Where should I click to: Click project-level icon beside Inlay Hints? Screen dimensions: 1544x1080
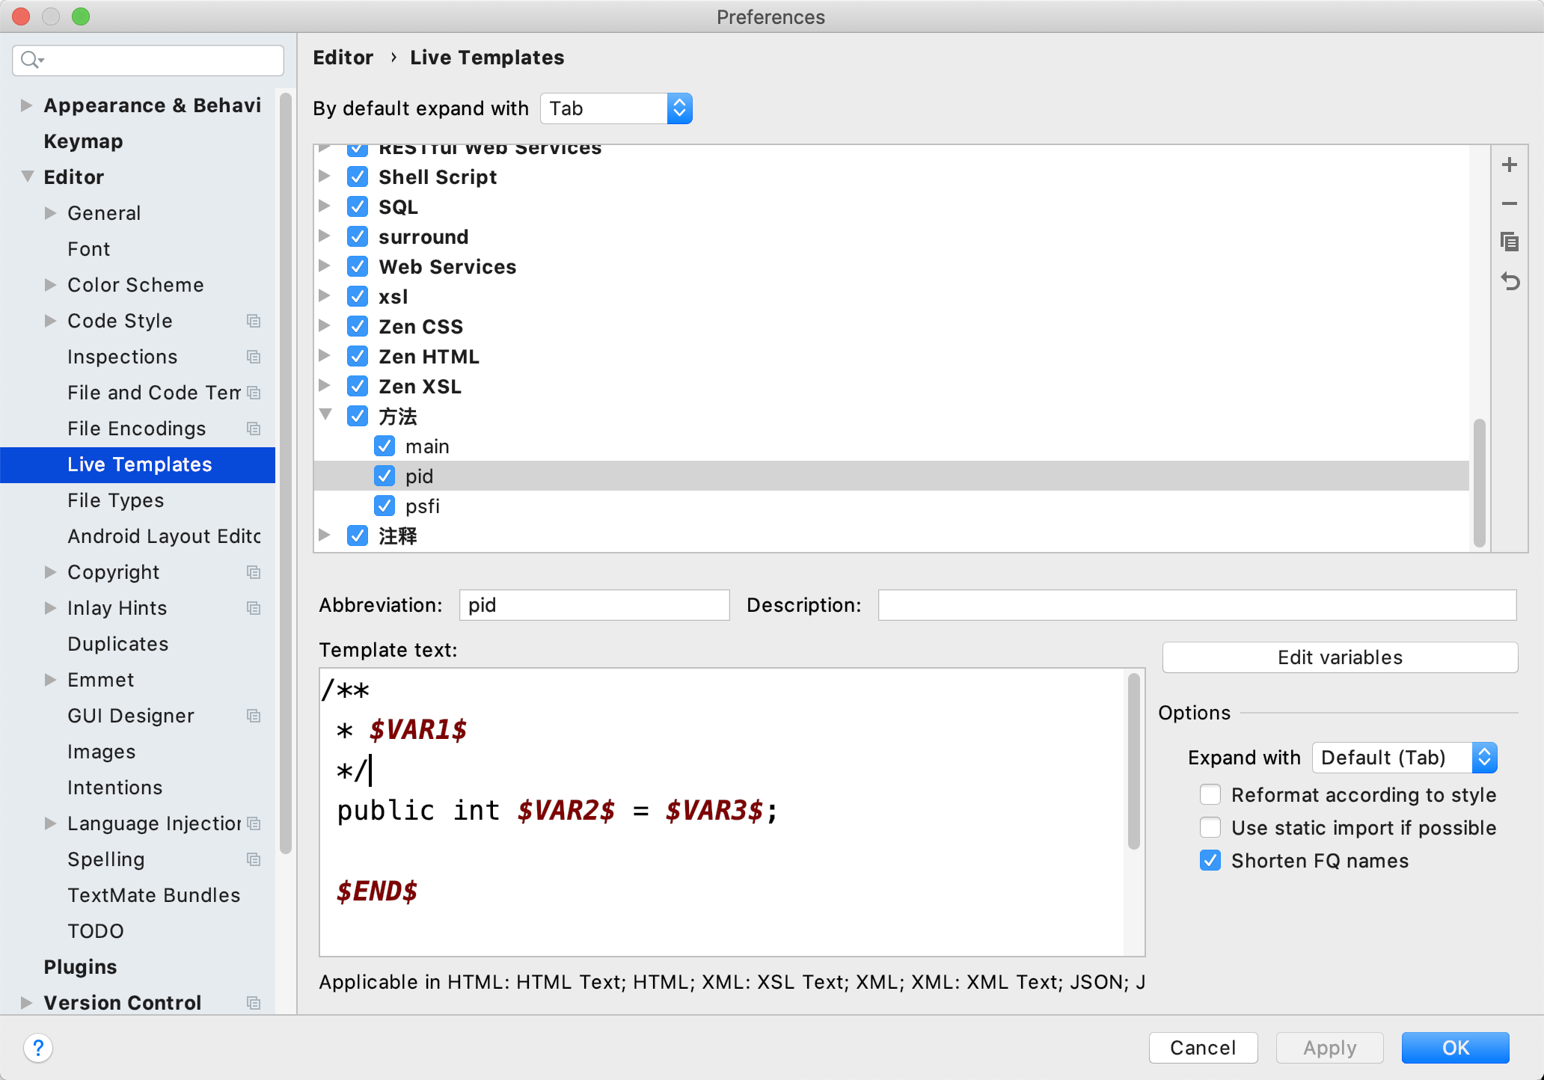(x=254, y=608)
